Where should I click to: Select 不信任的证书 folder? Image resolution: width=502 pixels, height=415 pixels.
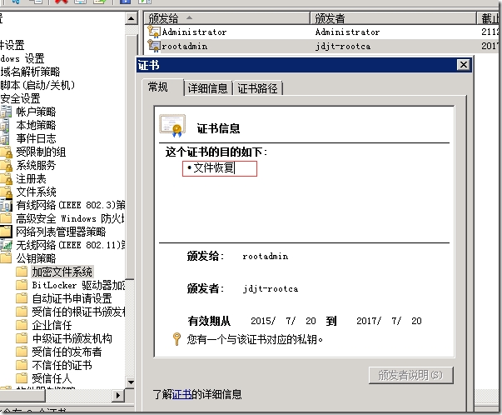pos(62,365)
